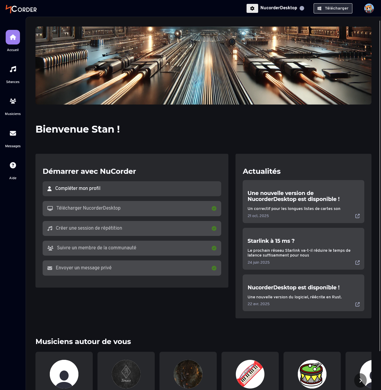Open the drum avatar musician card
This screenshot has width=381, height=390.
click(312, 371)
